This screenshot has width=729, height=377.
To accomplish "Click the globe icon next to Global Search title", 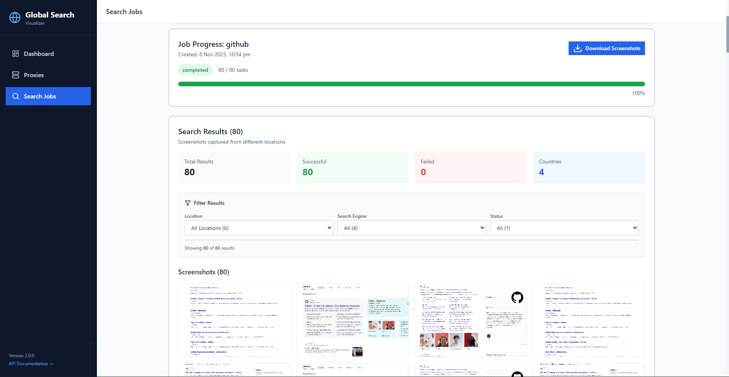I will tap(14, 17).
